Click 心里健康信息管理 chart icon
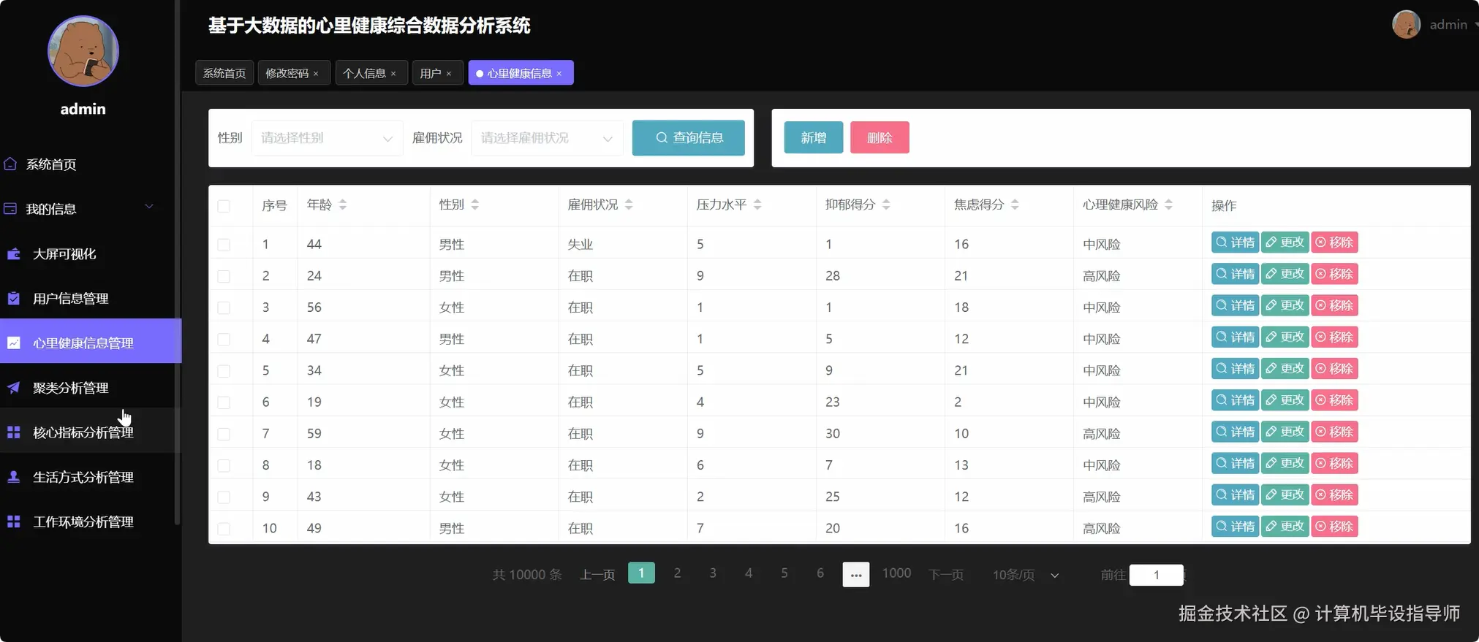Screen dimensions: 1479x642 pyautogui.click(x=13, y=343)
